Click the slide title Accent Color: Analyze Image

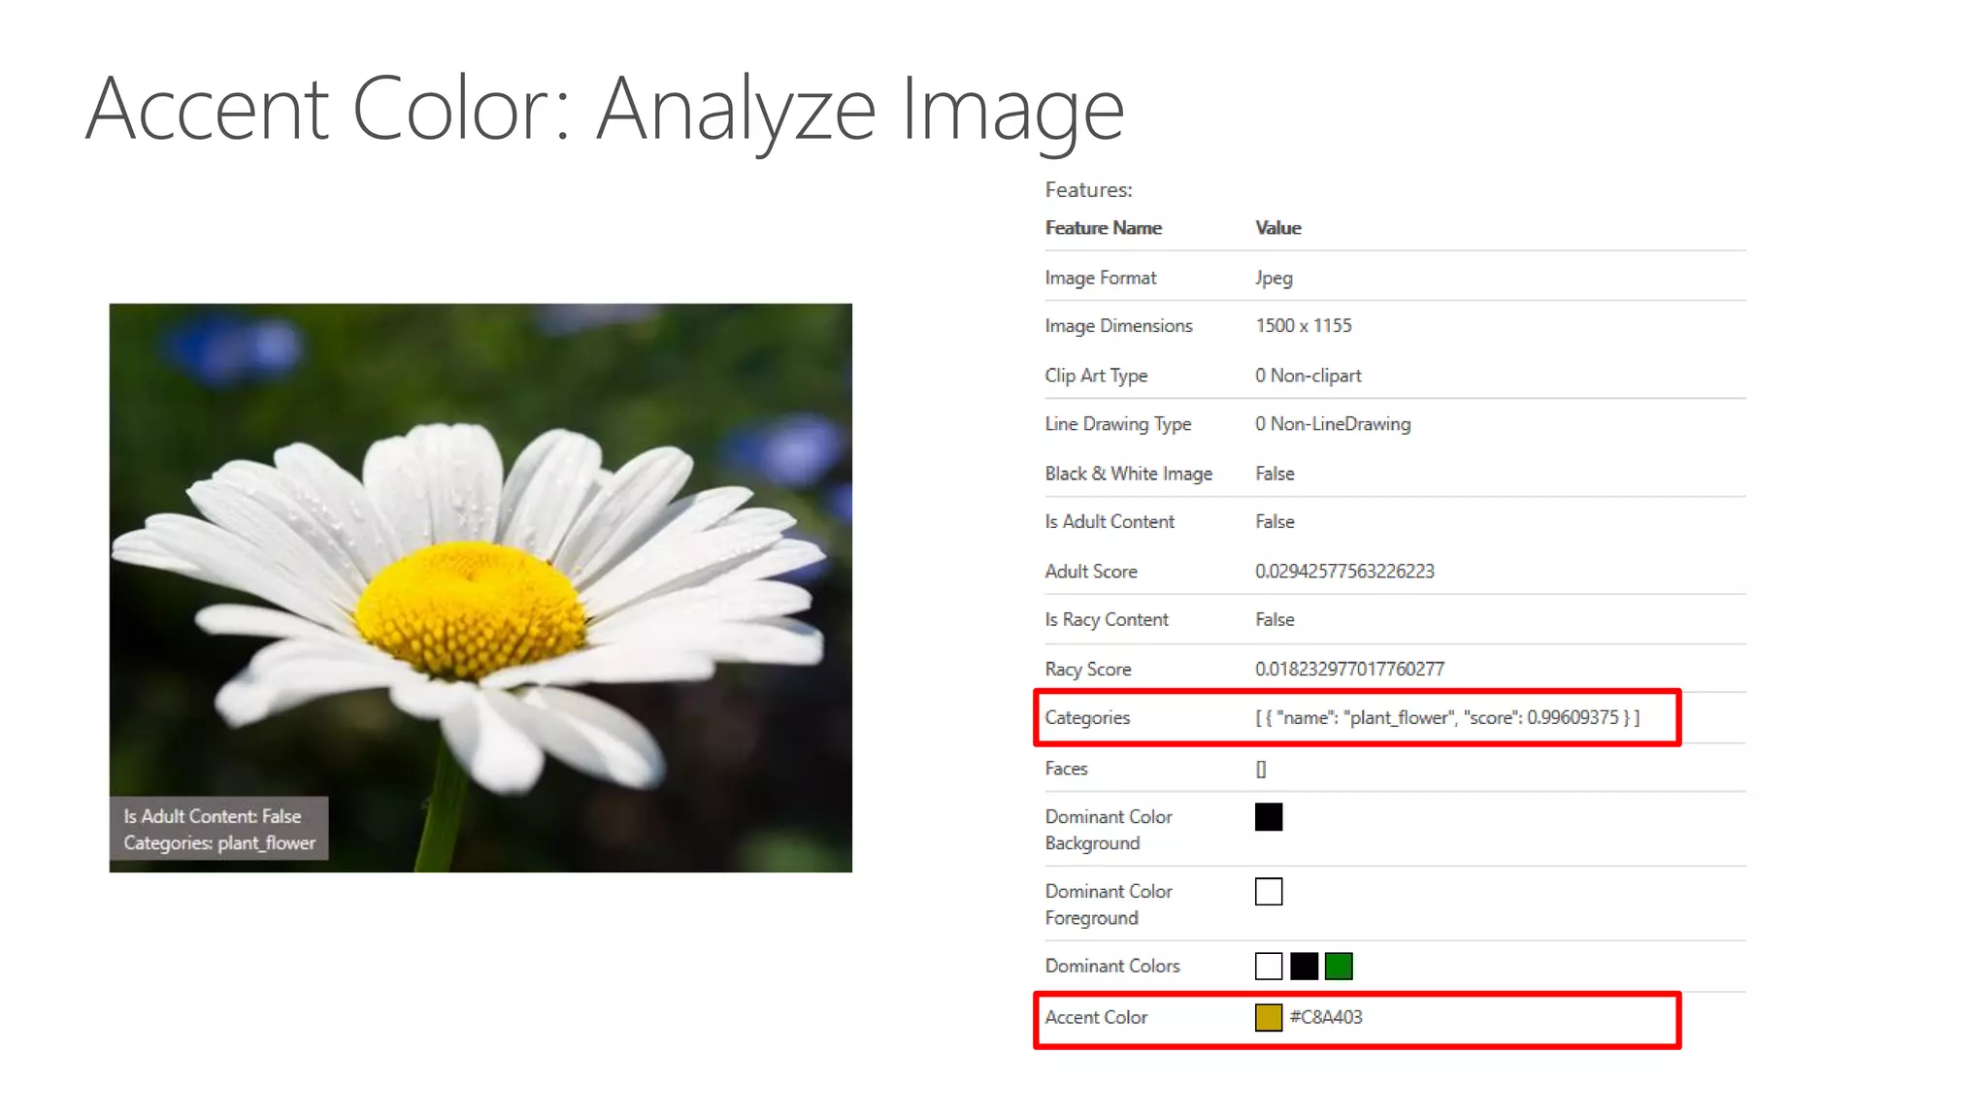tap(605, 110)
